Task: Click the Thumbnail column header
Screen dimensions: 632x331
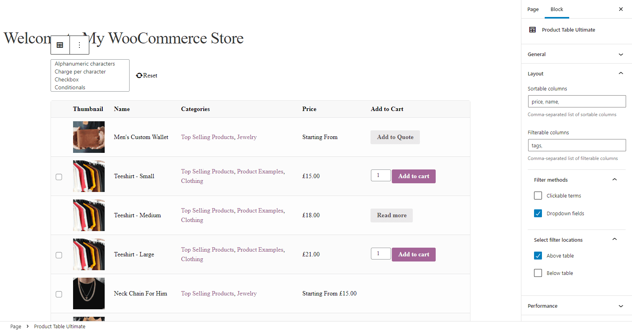Action: coord(88,109)
